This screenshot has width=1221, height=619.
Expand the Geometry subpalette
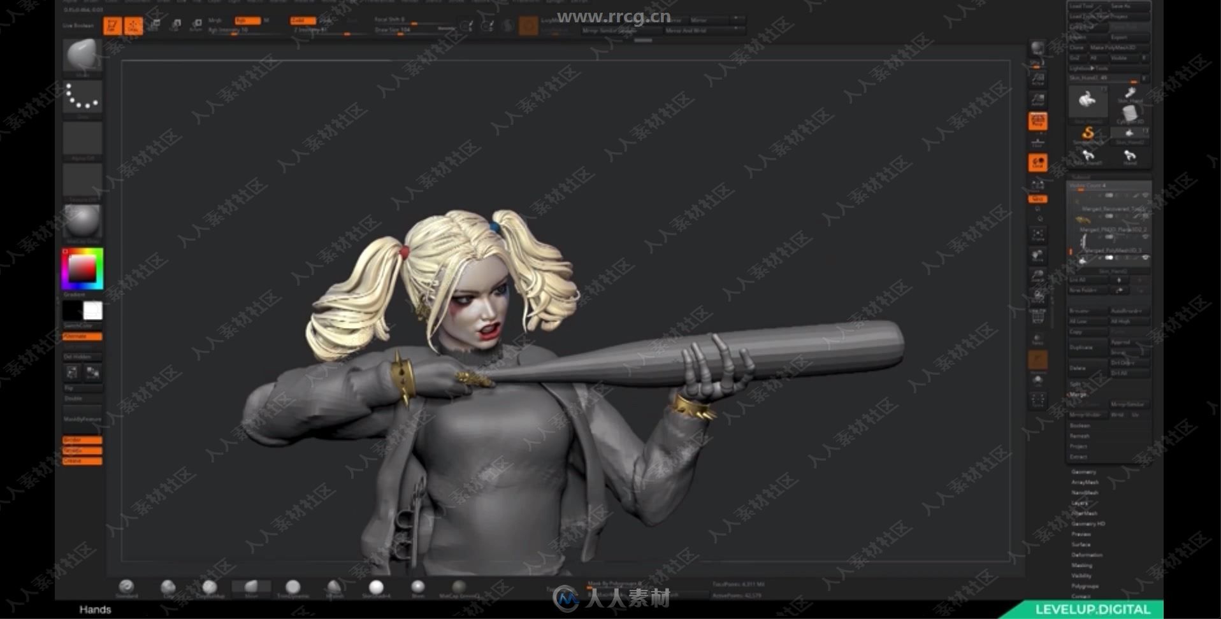pos(1083,472)
